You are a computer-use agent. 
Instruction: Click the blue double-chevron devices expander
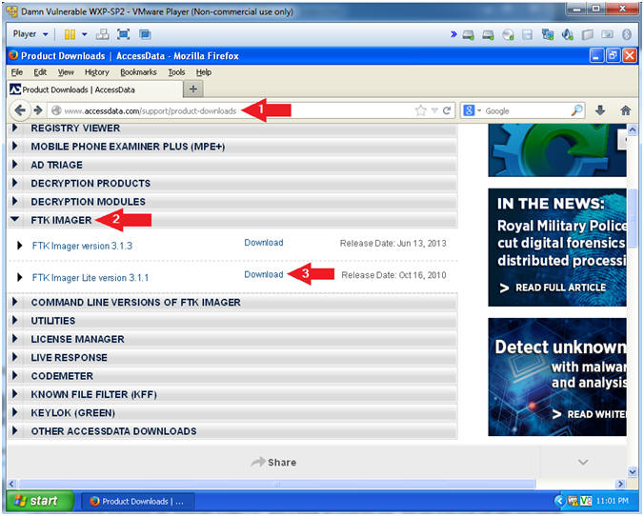[453, 34]
